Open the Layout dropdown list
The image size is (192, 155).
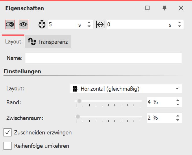click(177, 89)
